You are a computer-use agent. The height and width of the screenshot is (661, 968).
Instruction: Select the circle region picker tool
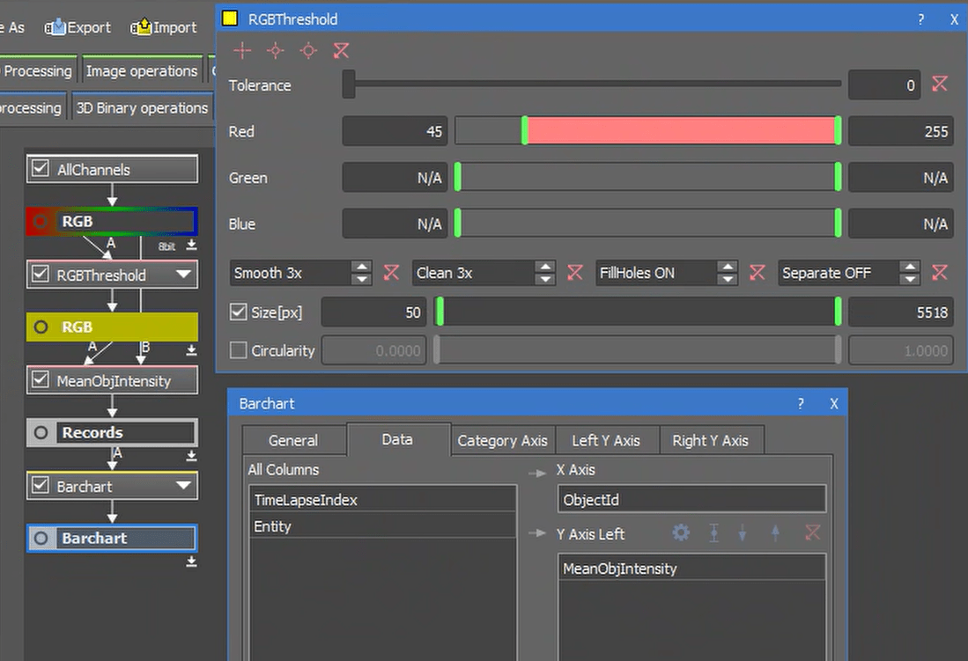307,51
